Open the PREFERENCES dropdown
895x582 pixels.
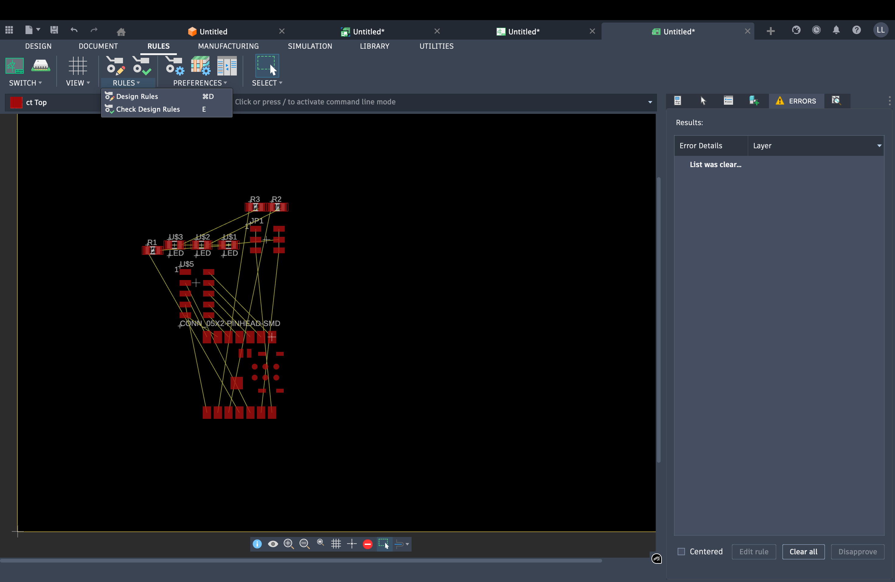pos(200,83)
